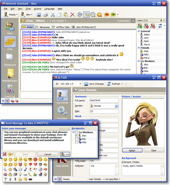Pick the red heart emoticon
The image size is (170, 185).
click(x=31, y=164)
